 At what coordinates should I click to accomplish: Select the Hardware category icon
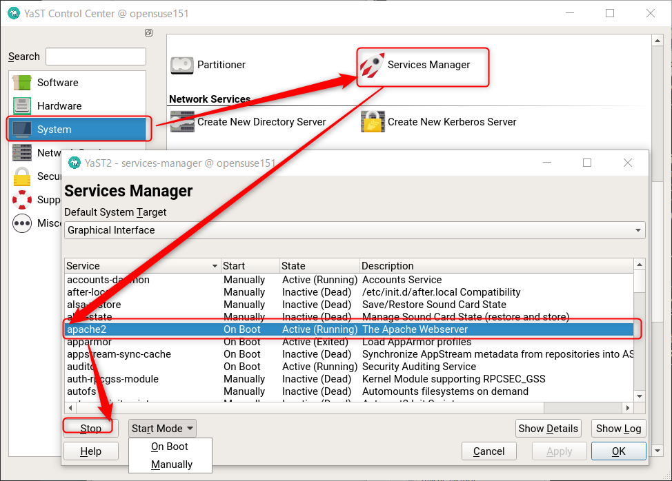point(22,105)
